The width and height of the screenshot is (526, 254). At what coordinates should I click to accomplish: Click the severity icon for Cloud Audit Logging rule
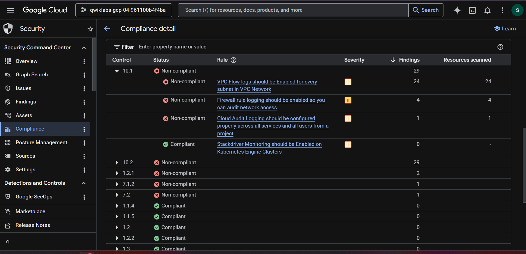348,119
